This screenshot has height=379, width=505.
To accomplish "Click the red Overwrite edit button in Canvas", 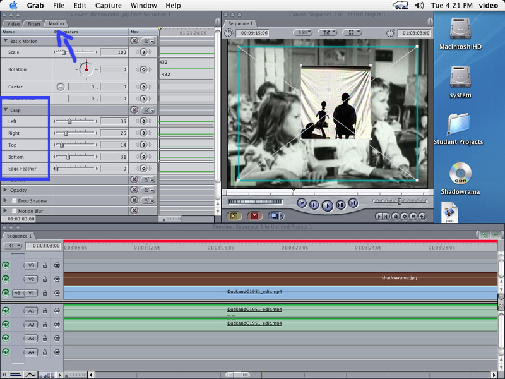I will point(254,216).
